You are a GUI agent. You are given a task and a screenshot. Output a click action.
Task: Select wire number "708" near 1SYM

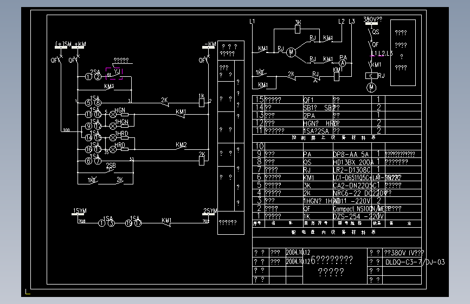tap(82, 221)
